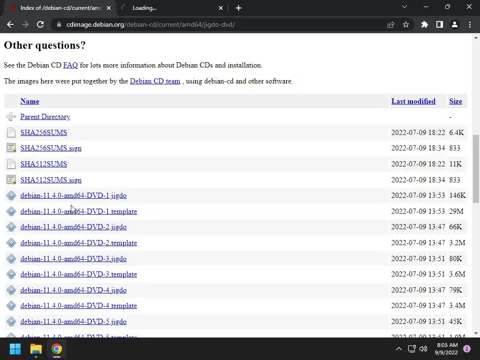Click the SHA256SUMS file icon
Screen dimensions: 480x360
pos(11,133)
